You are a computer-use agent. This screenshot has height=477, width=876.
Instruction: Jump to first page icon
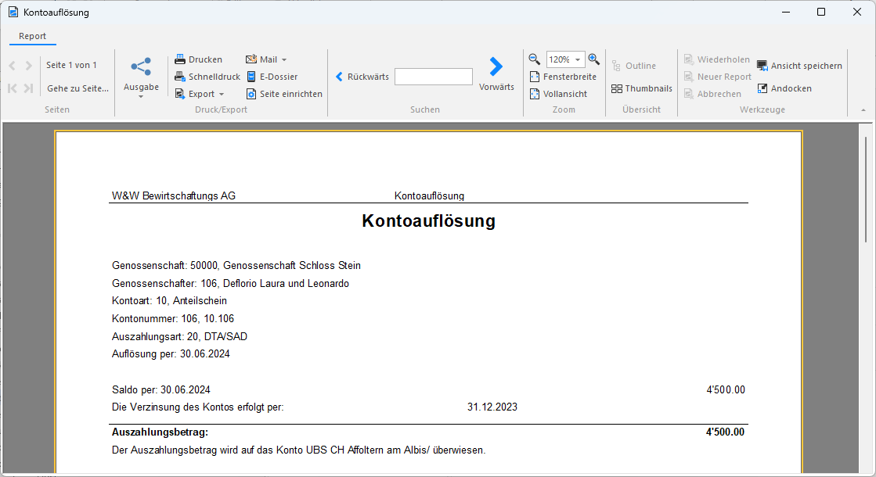pyautogui.click(x=13, y=88)
